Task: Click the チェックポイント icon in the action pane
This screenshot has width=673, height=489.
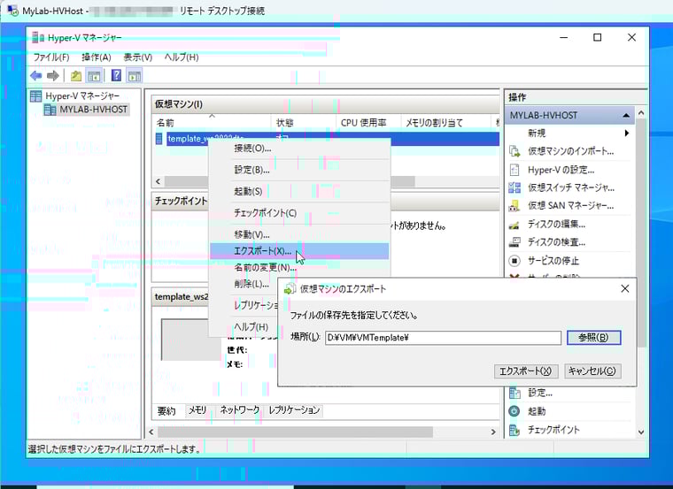Action: (514, 430)
